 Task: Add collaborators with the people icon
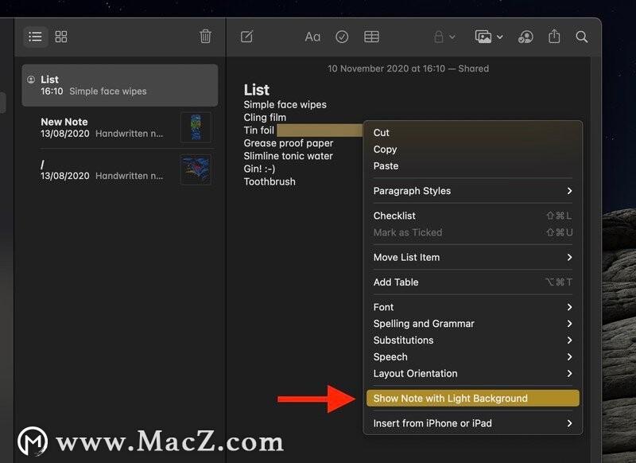[526, 37]
